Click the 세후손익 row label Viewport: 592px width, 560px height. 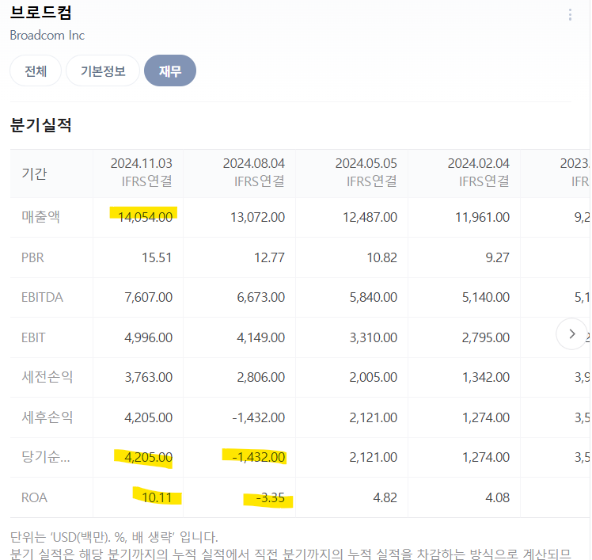pos(47,417)
